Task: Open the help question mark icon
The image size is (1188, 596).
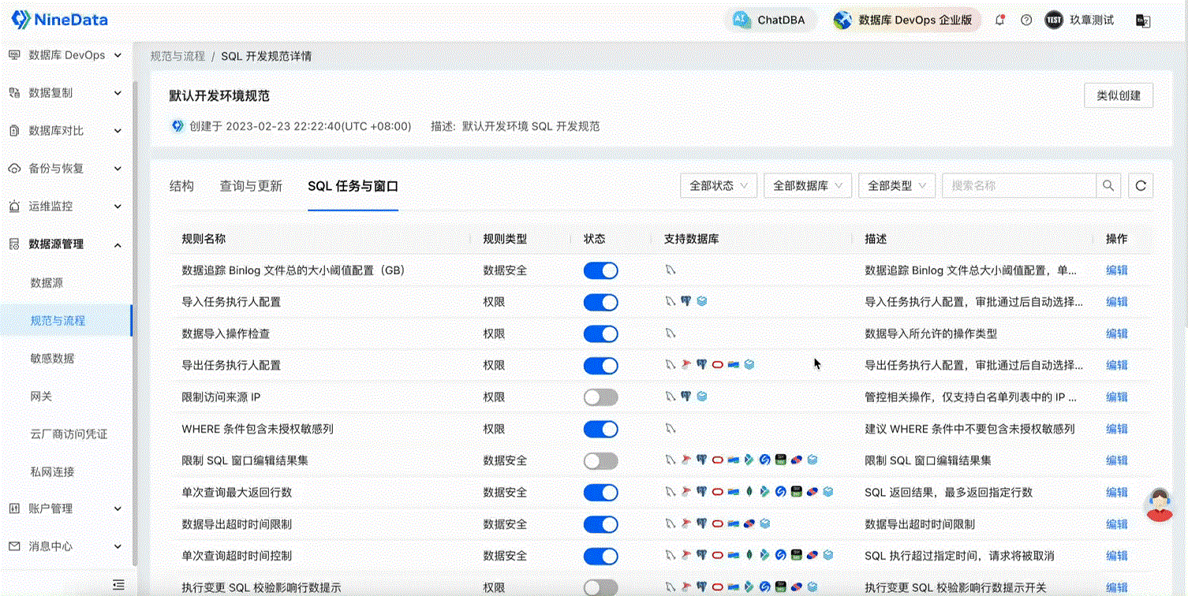Action: 1025,20
